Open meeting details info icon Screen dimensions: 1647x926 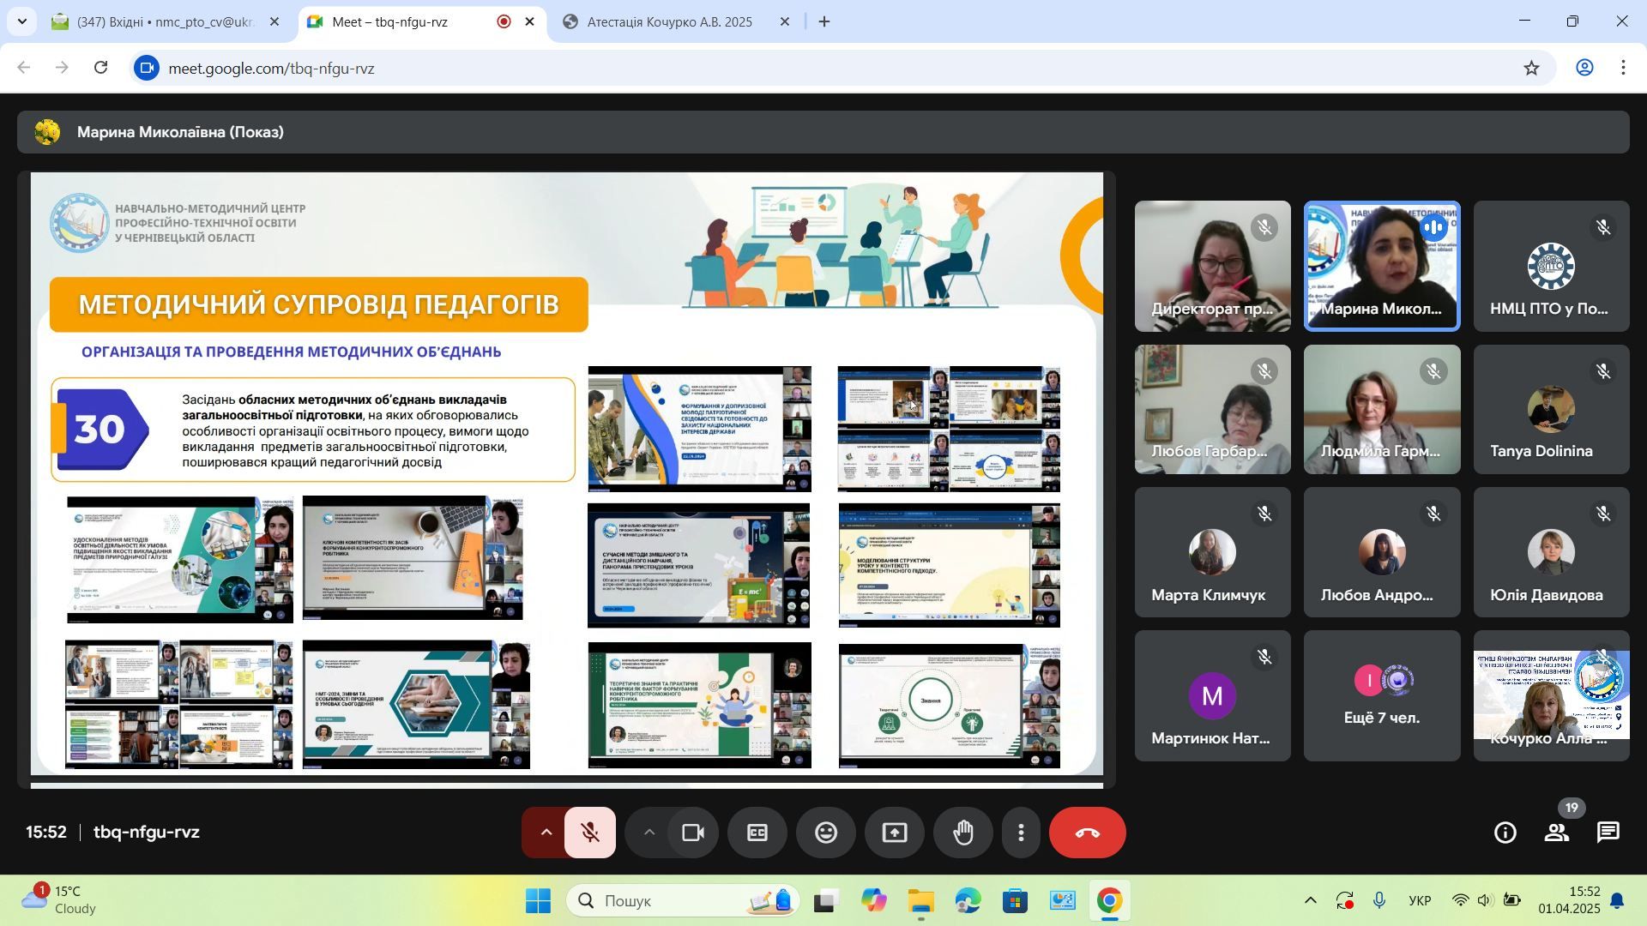coord(1505,833)
